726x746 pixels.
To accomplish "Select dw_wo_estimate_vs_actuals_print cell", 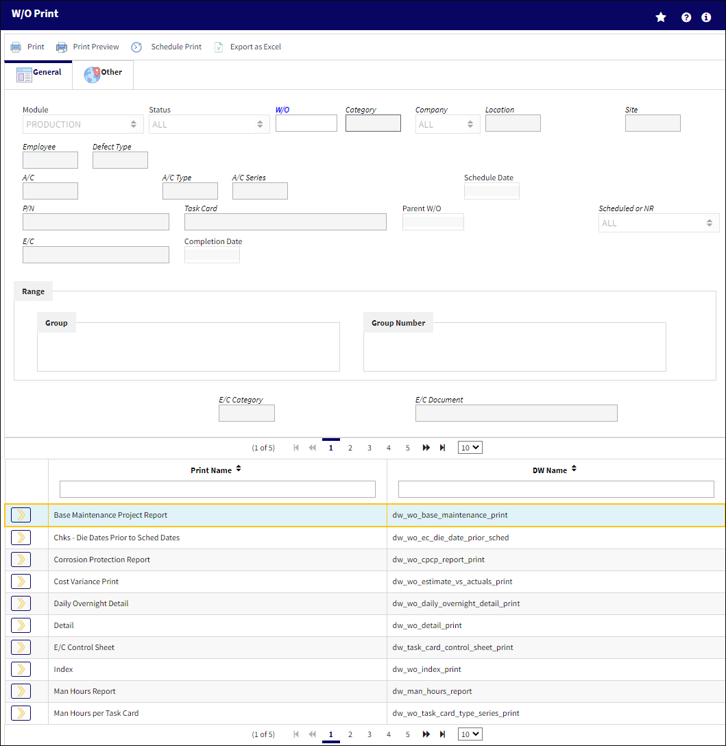I will pos(556,581).
